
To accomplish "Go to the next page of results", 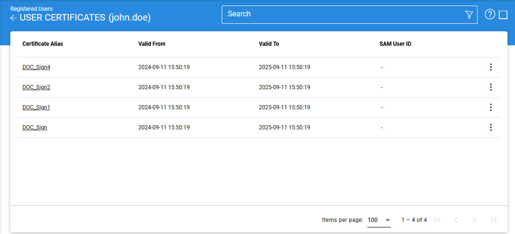I will pyautogui.click(x=475, y=220).
